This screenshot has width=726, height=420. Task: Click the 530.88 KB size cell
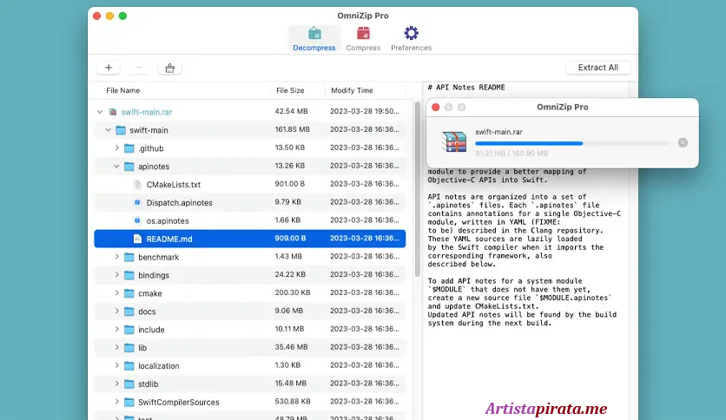tap(293, 401)
